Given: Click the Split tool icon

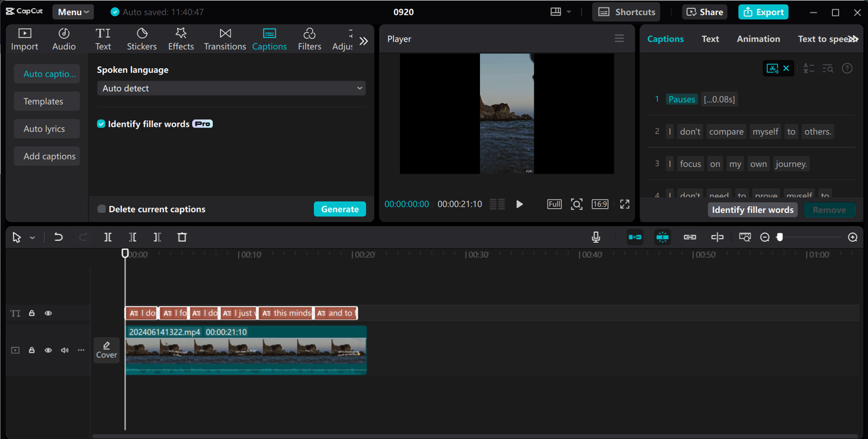Looking at the screenshot, I should point(108,237).
